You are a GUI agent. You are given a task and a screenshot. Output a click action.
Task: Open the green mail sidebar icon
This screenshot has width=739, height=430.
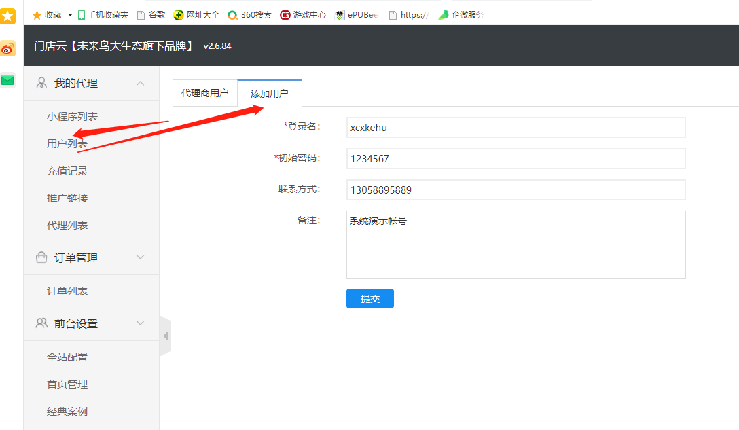tap(7, 80)
